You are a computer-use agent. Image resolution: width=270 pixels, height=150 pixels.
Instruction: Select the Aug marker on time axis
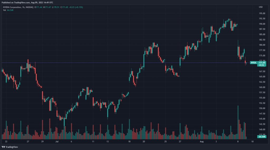(x=202, y=141)
